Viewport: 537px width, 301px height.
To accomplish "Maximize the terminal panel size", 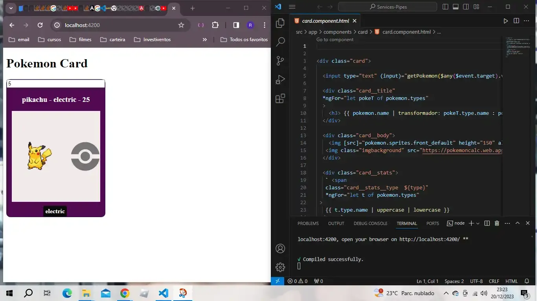I will tap(518, 223).
